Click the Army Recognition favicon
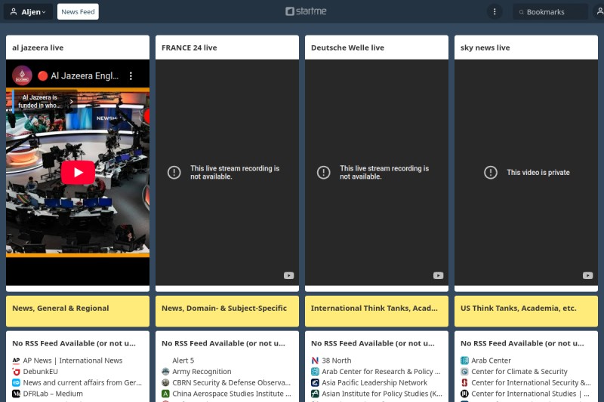The height and width of the screenshot is (402, 604). point(165,372)
